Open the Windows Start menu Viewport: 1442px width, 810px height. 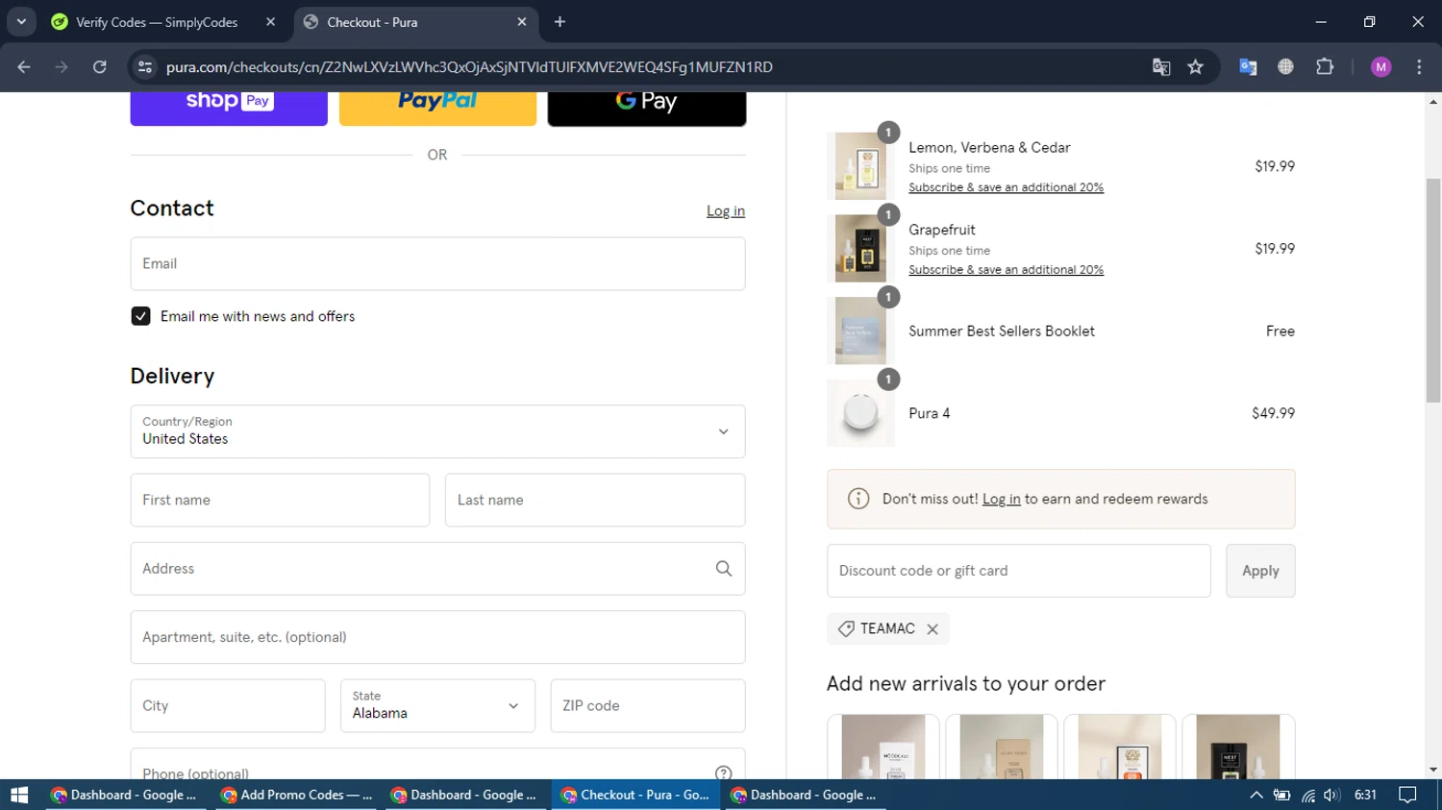[19, 795]
